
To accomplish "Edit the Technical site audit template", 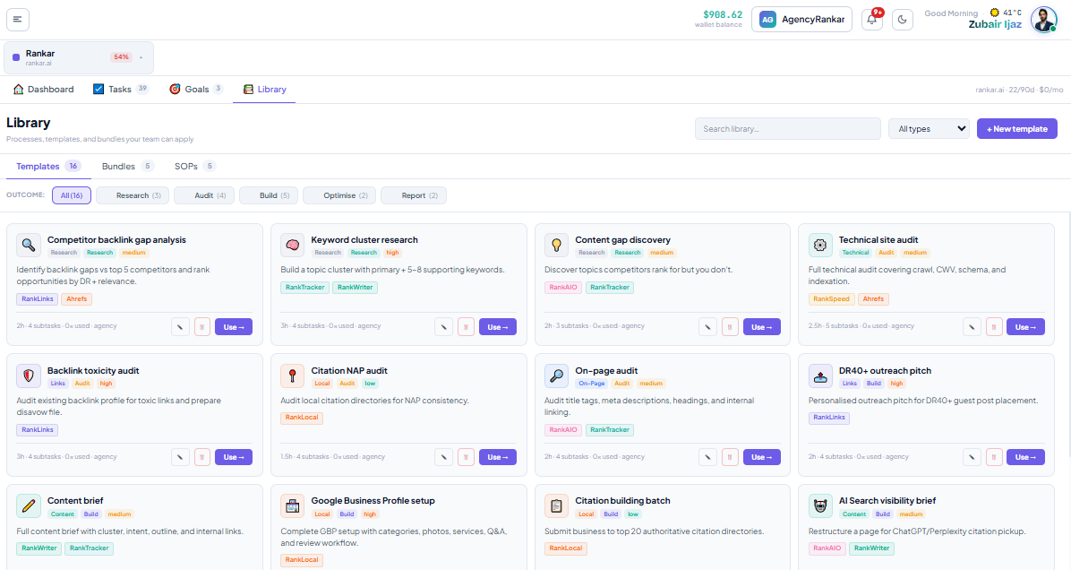I will pyautogui.click(x=972, y=327).
